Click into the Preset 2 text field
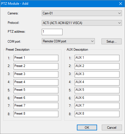 [36, 66]
